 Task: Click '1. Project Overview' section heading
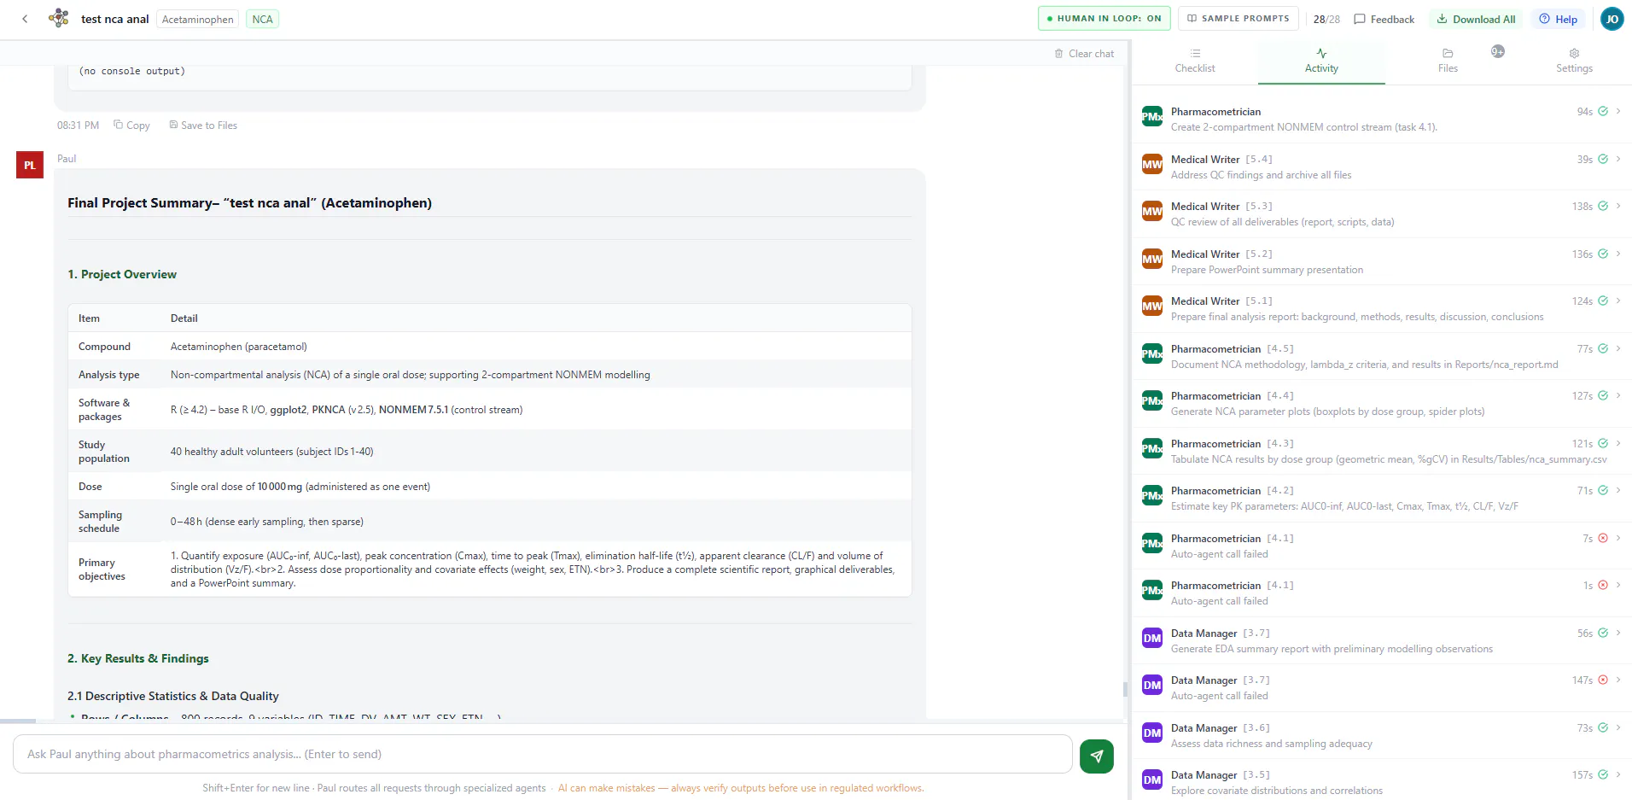point(122,274)
